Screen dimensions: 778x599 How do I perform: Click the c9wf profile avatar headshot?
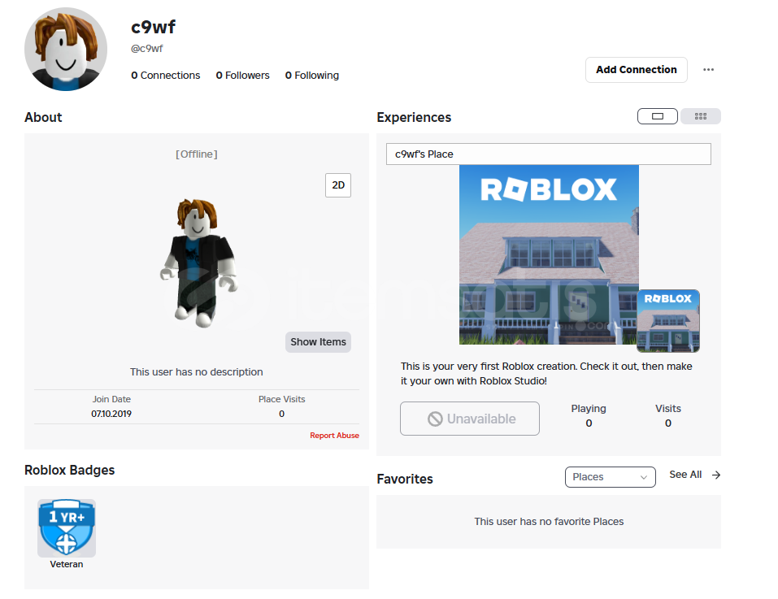[66, 49]
